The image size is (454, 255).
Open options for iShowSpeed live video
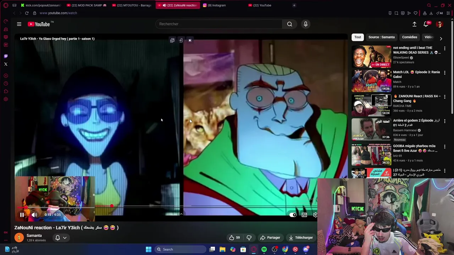445,48
